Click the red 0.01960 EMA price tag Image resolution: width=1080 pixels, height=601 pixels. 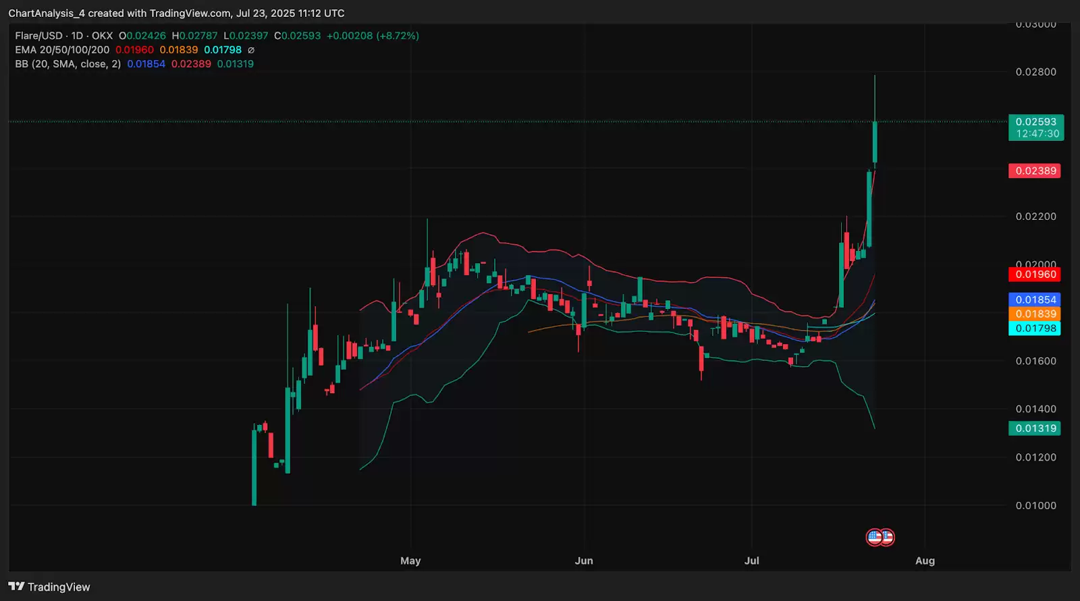[x=1035, y=275]
